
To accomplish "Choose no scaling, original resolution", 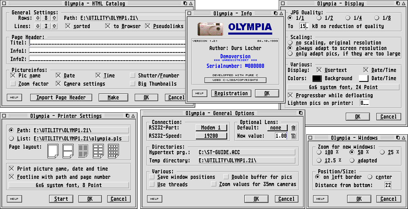I will (290, 42).
